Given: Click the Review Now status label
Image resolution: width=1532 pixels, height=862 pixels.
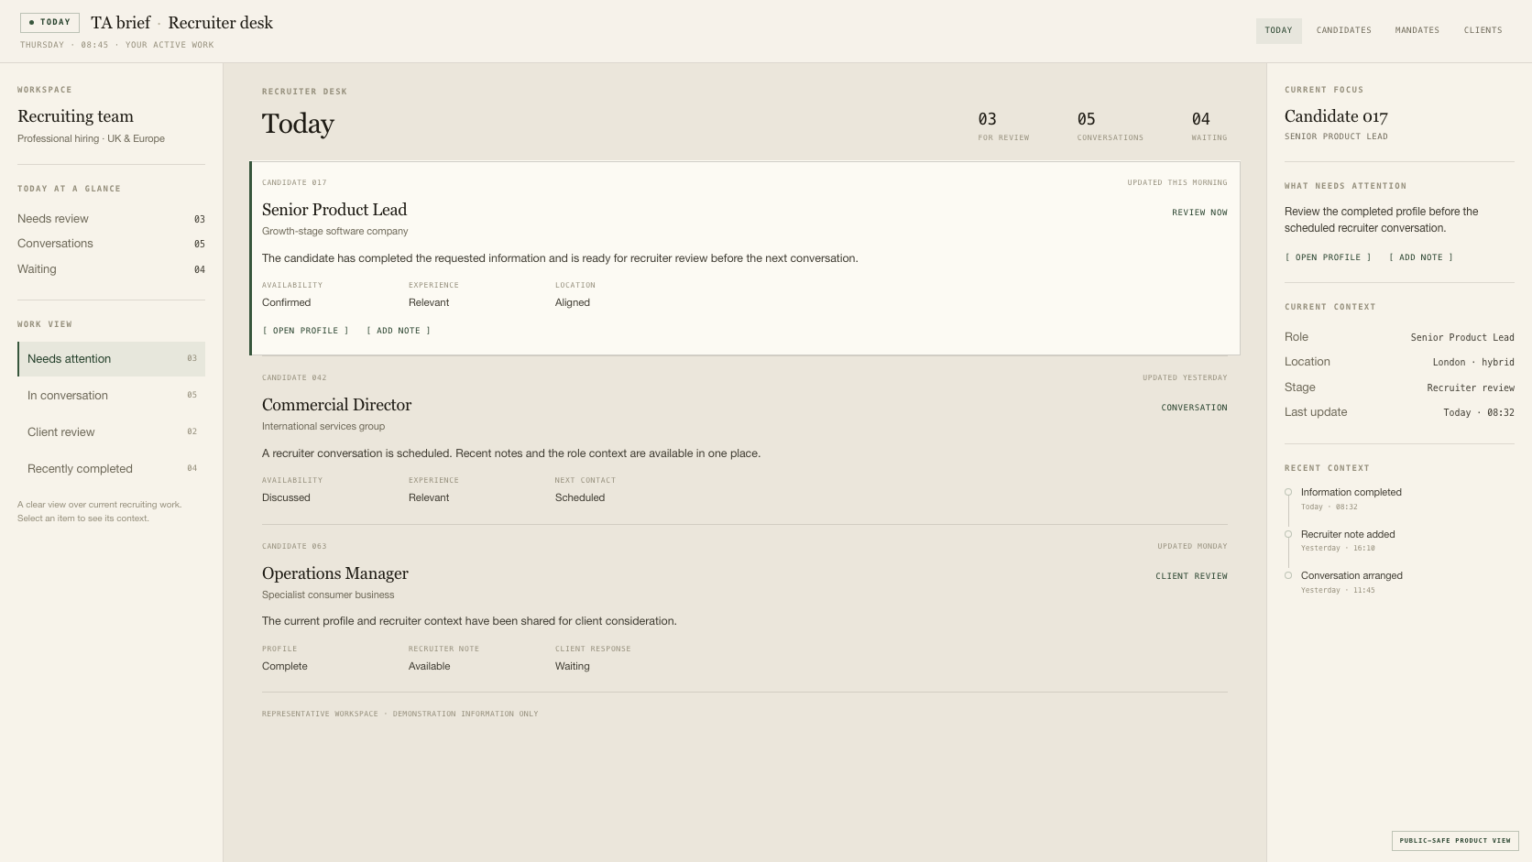Looking at the screenshot, I should tap(1199, 213).
